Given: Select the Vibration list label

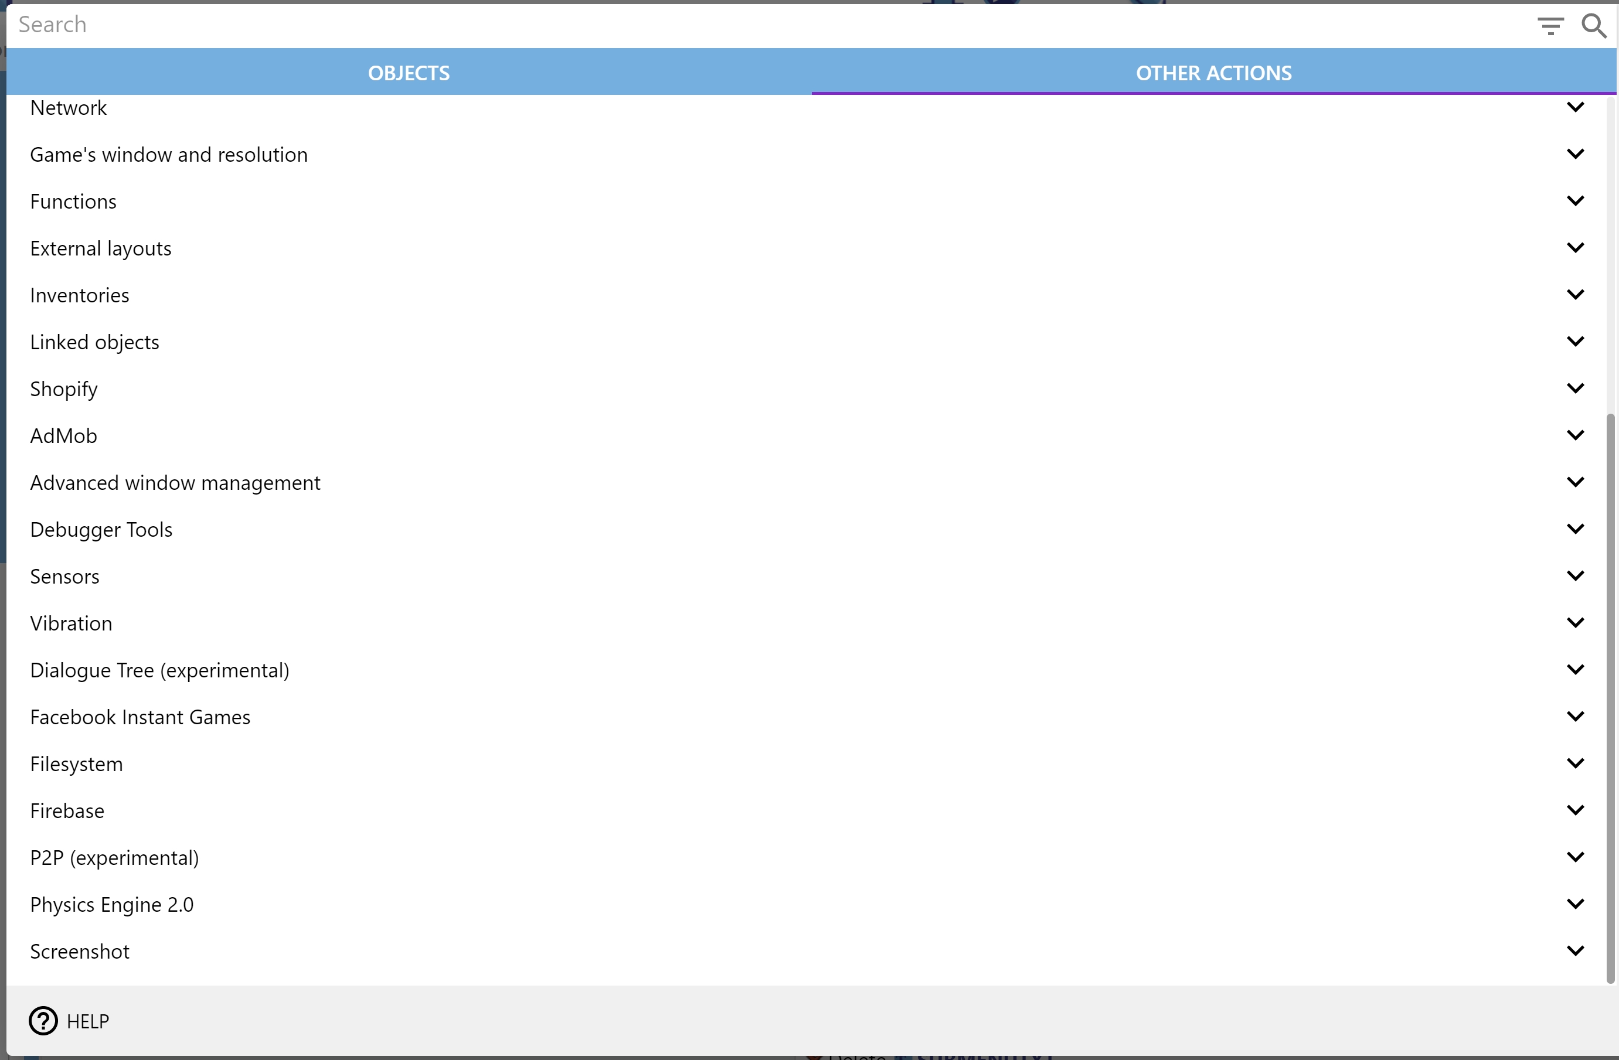Looking at the screenshot, I should pyautogui.click(x=72, y=623).
